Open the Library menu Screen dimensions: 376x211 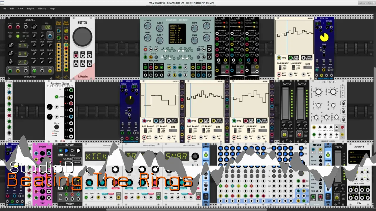(x=42, y=8)
